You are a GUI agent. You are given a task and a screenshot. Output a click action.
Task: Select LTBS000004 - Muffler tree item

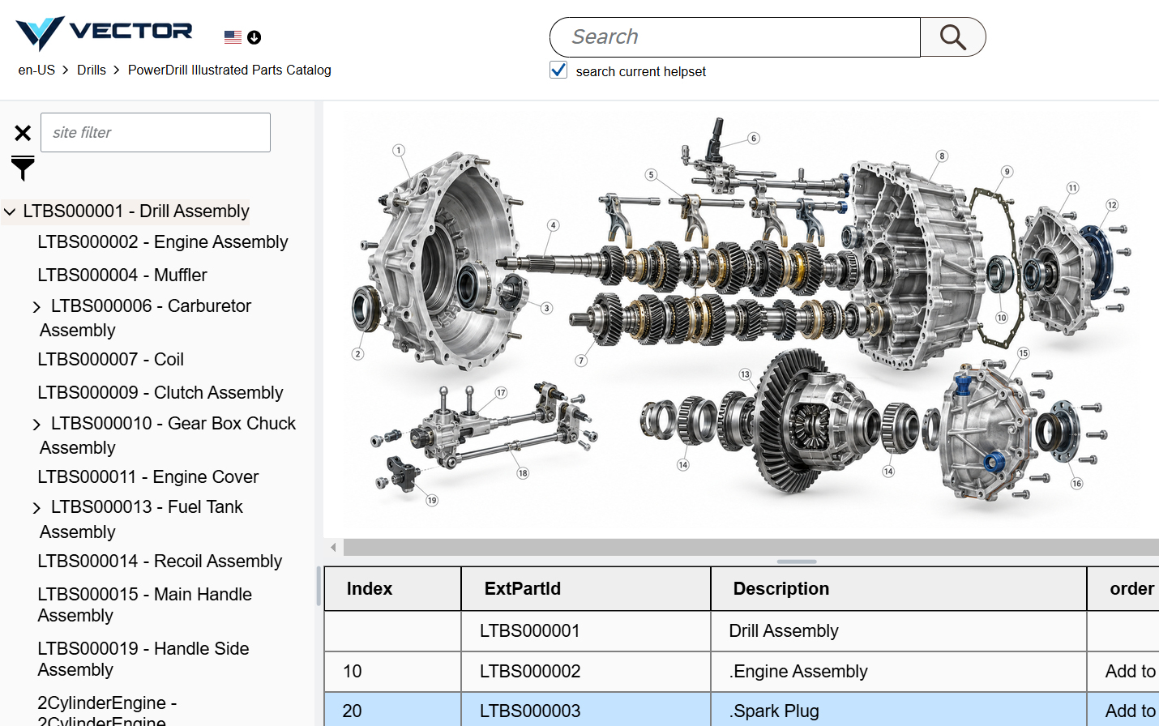coord(122,275)
